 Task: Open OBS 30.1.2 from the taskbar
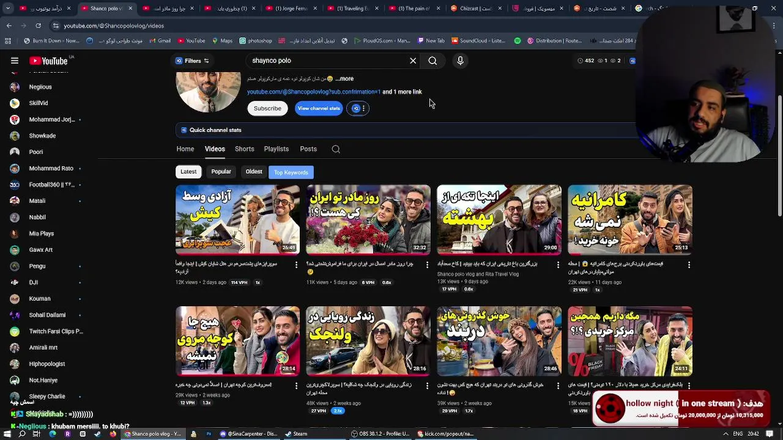pyautogui.click(x=380, y=434)
